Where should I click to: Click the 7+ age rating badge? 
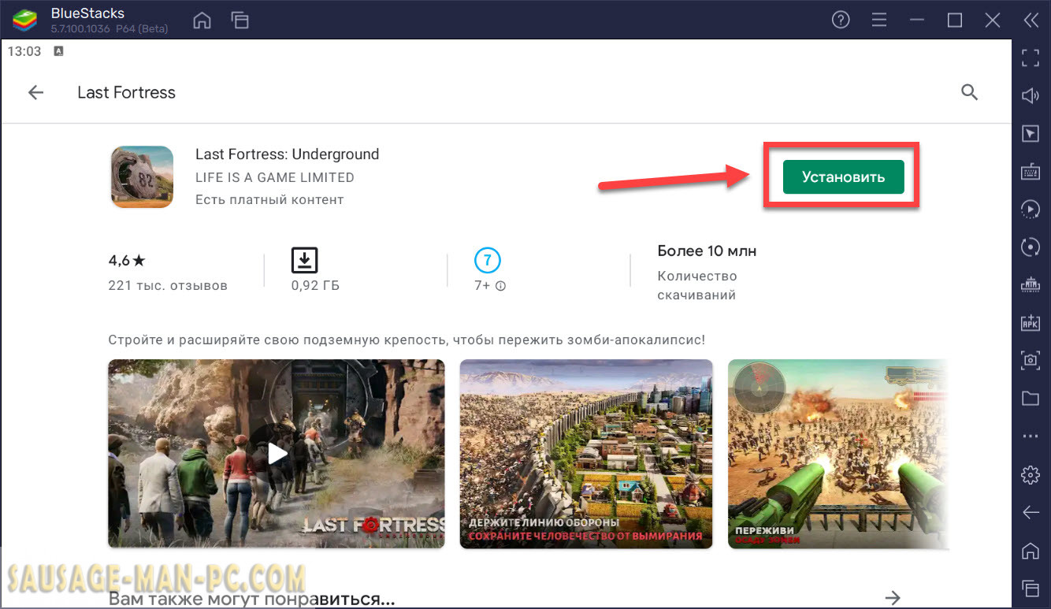click(488, 259)
